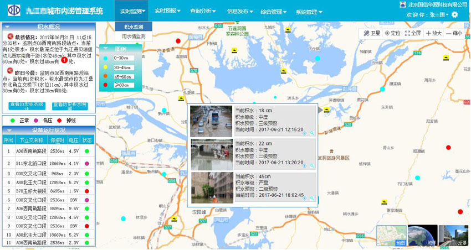
Task: Click the 查看历史积水明细 button
Action: tap(70, 105)
